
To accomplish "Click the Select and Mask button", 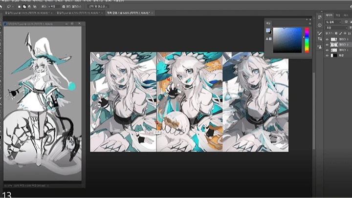I will (98, 6).
